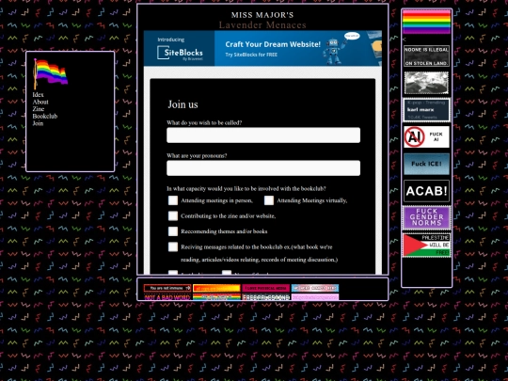508x381 pixels.
Task: Click the orange-yellow gradient button badge
Action: [x=216, y=288]
